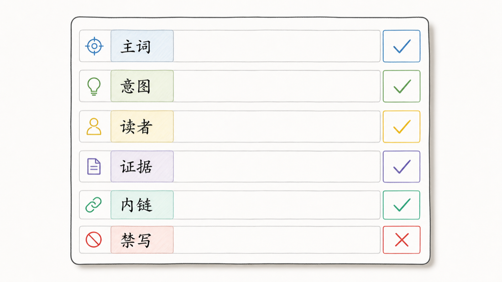The image size is (502, 282).
Task: Toggle the purple checkmark box for 证据
Action: pos(402,167)
